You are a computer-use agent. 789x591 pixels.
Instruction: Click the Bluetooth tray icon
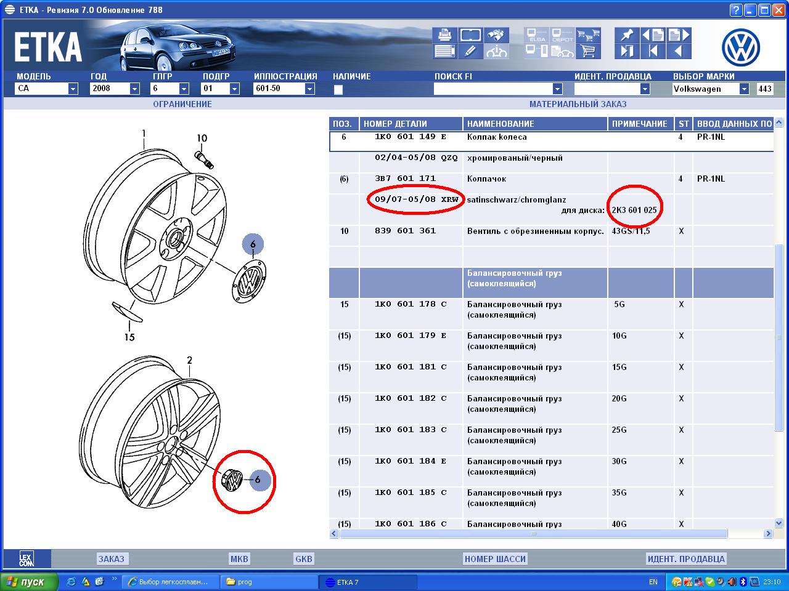tap(742, 582)
